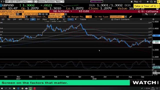Select the YTD range tab
The width and height of the screenshot is (160, 90).
(27, 19)
